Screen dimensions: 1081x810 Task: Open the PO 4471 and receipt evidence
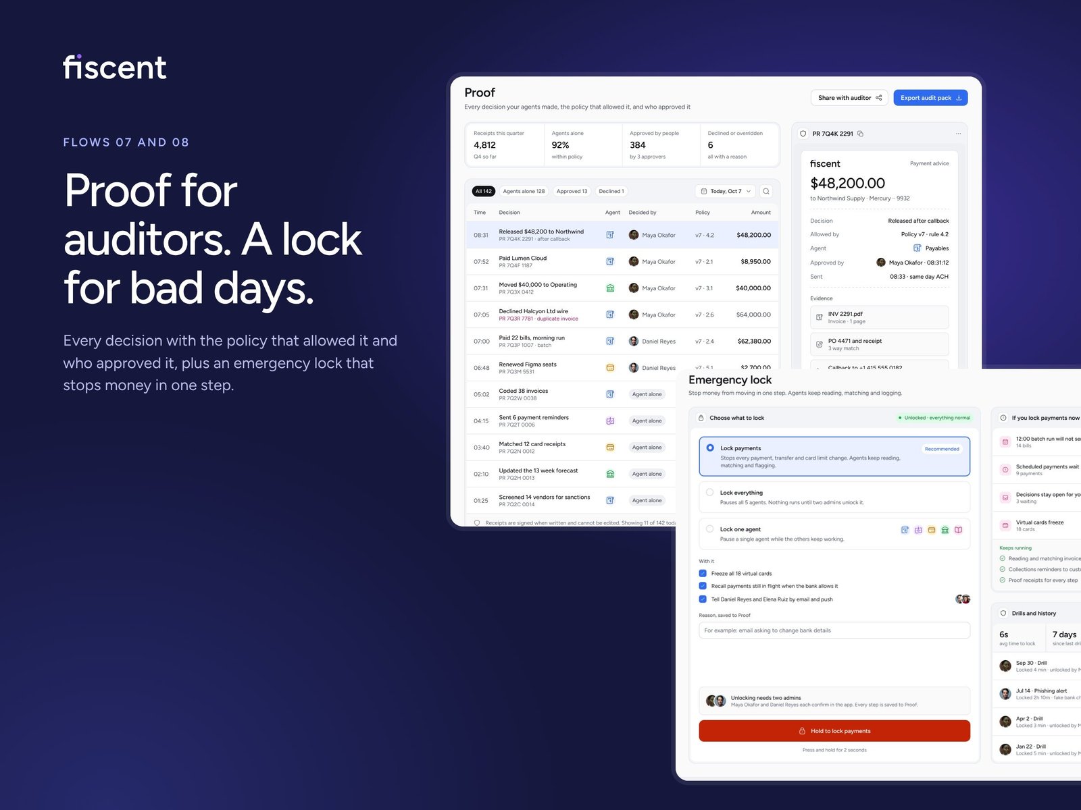[879, 344]
